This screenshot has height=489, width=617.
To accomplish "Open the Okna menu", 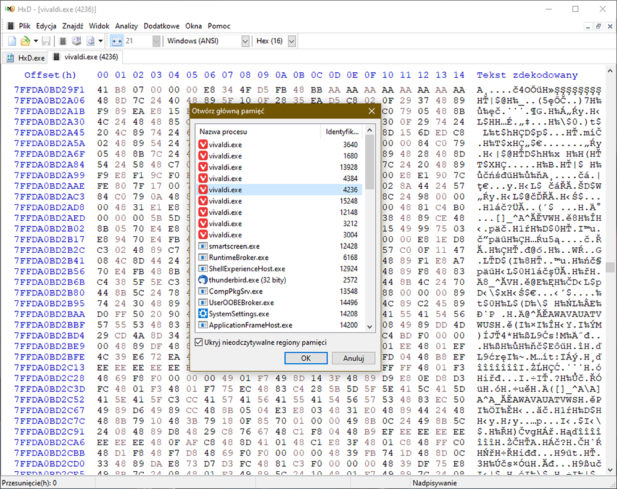I will pos(194,26).
